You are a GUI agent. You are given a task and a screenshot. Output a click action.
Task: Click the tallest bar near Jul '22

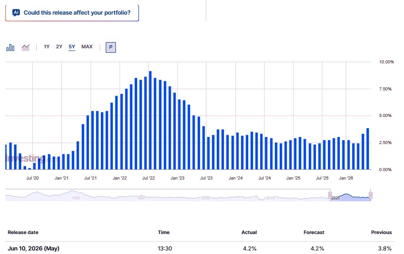[x=150, y=120]
